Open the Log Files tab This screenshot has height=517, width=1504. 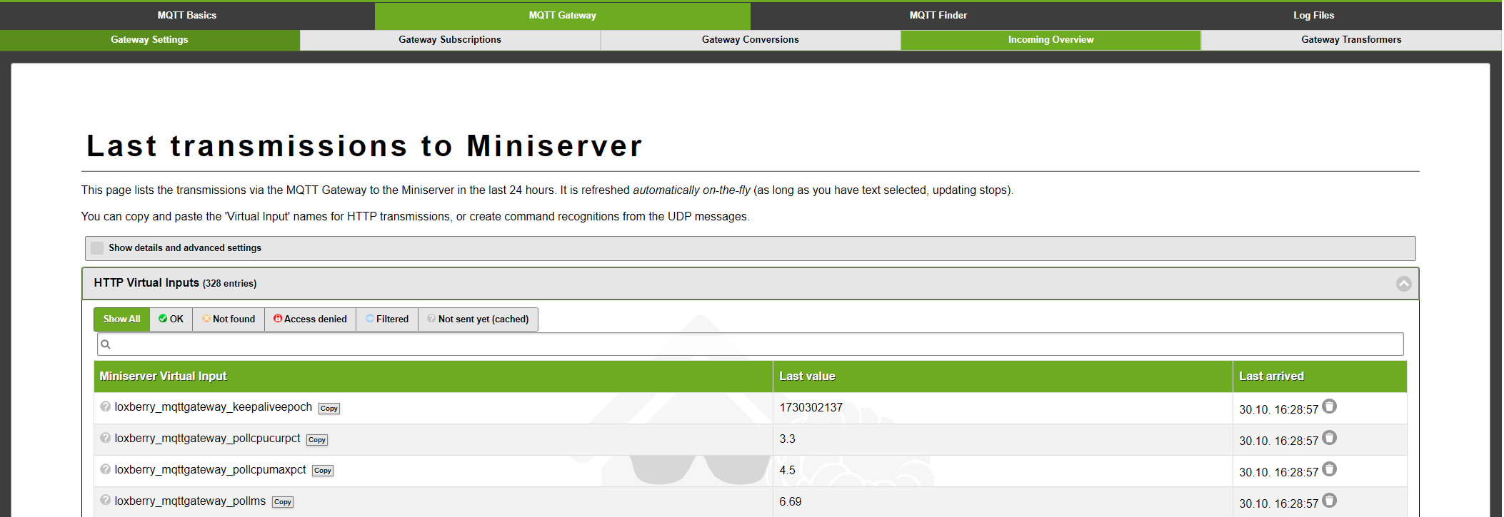1314,15
